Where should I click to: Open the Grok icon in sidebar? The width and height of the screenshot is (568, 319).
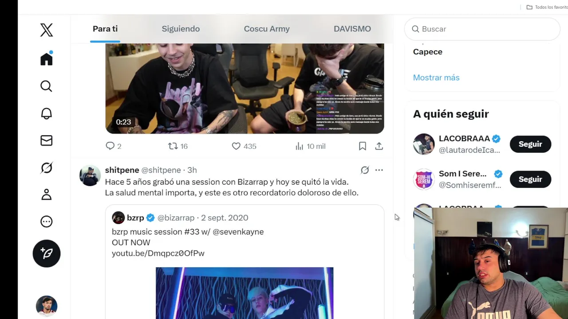tap(47, 168)
